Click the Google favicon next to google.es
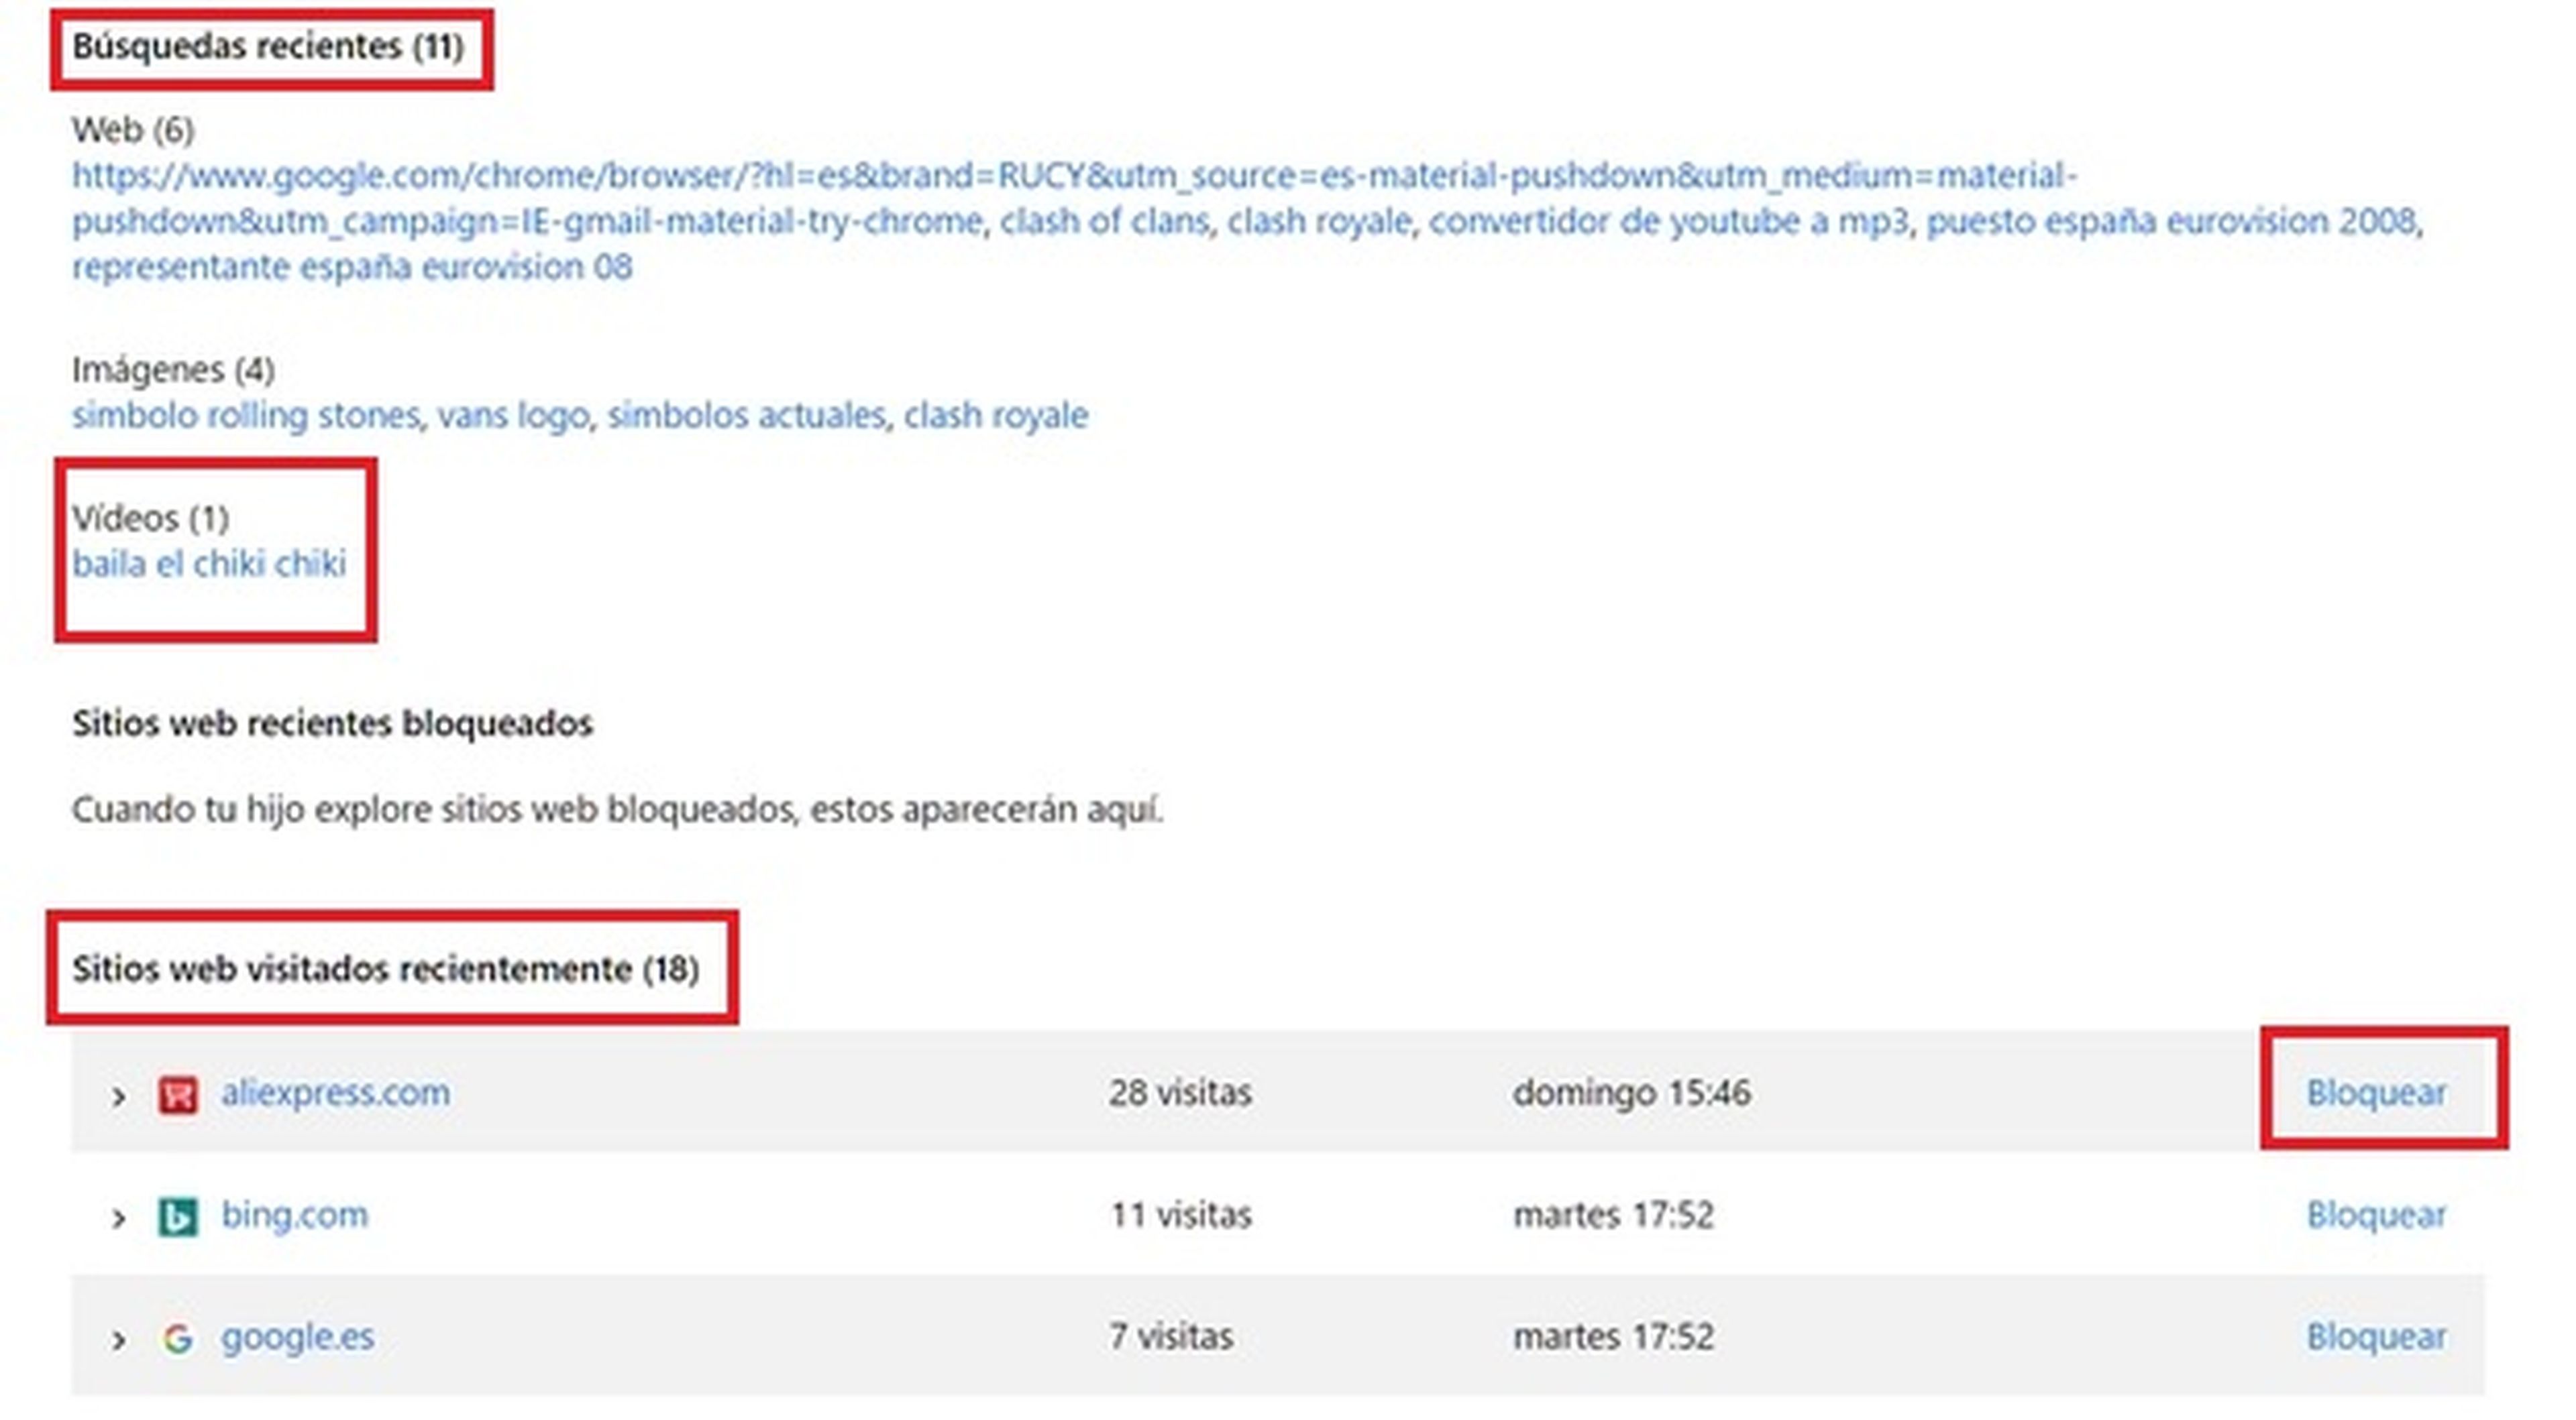This screenshot has width=2576, height=1420. (178, 1338)
